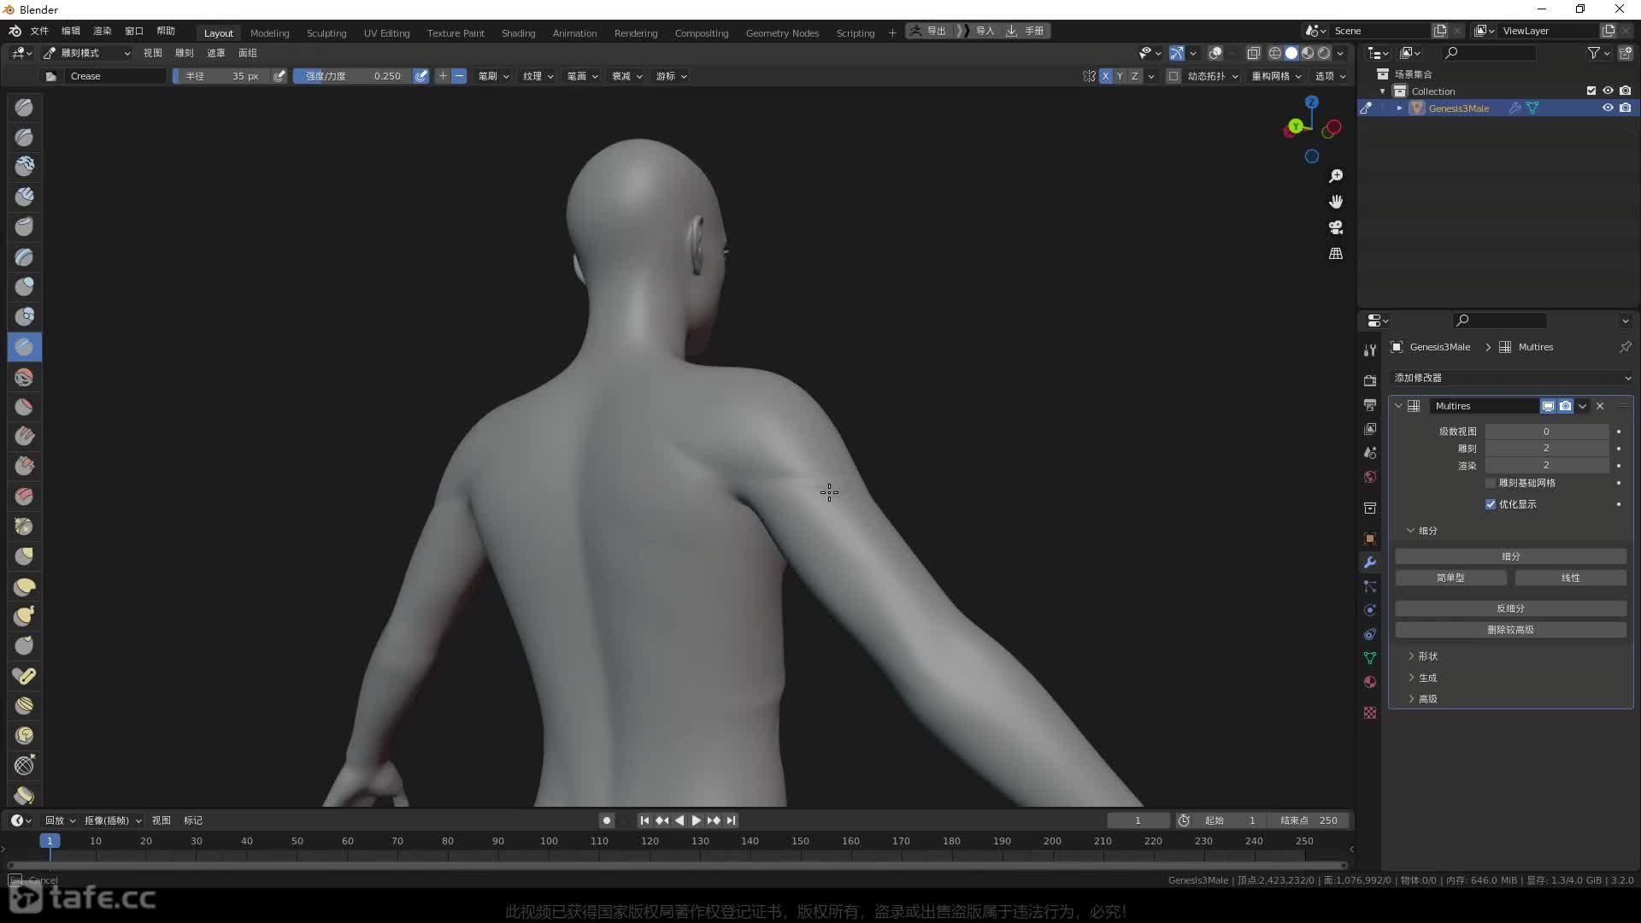Switch perspective/orthographic grid icon
Image resolution: width=1641 pixels, height=923 pixels.
coord(1336,254)
